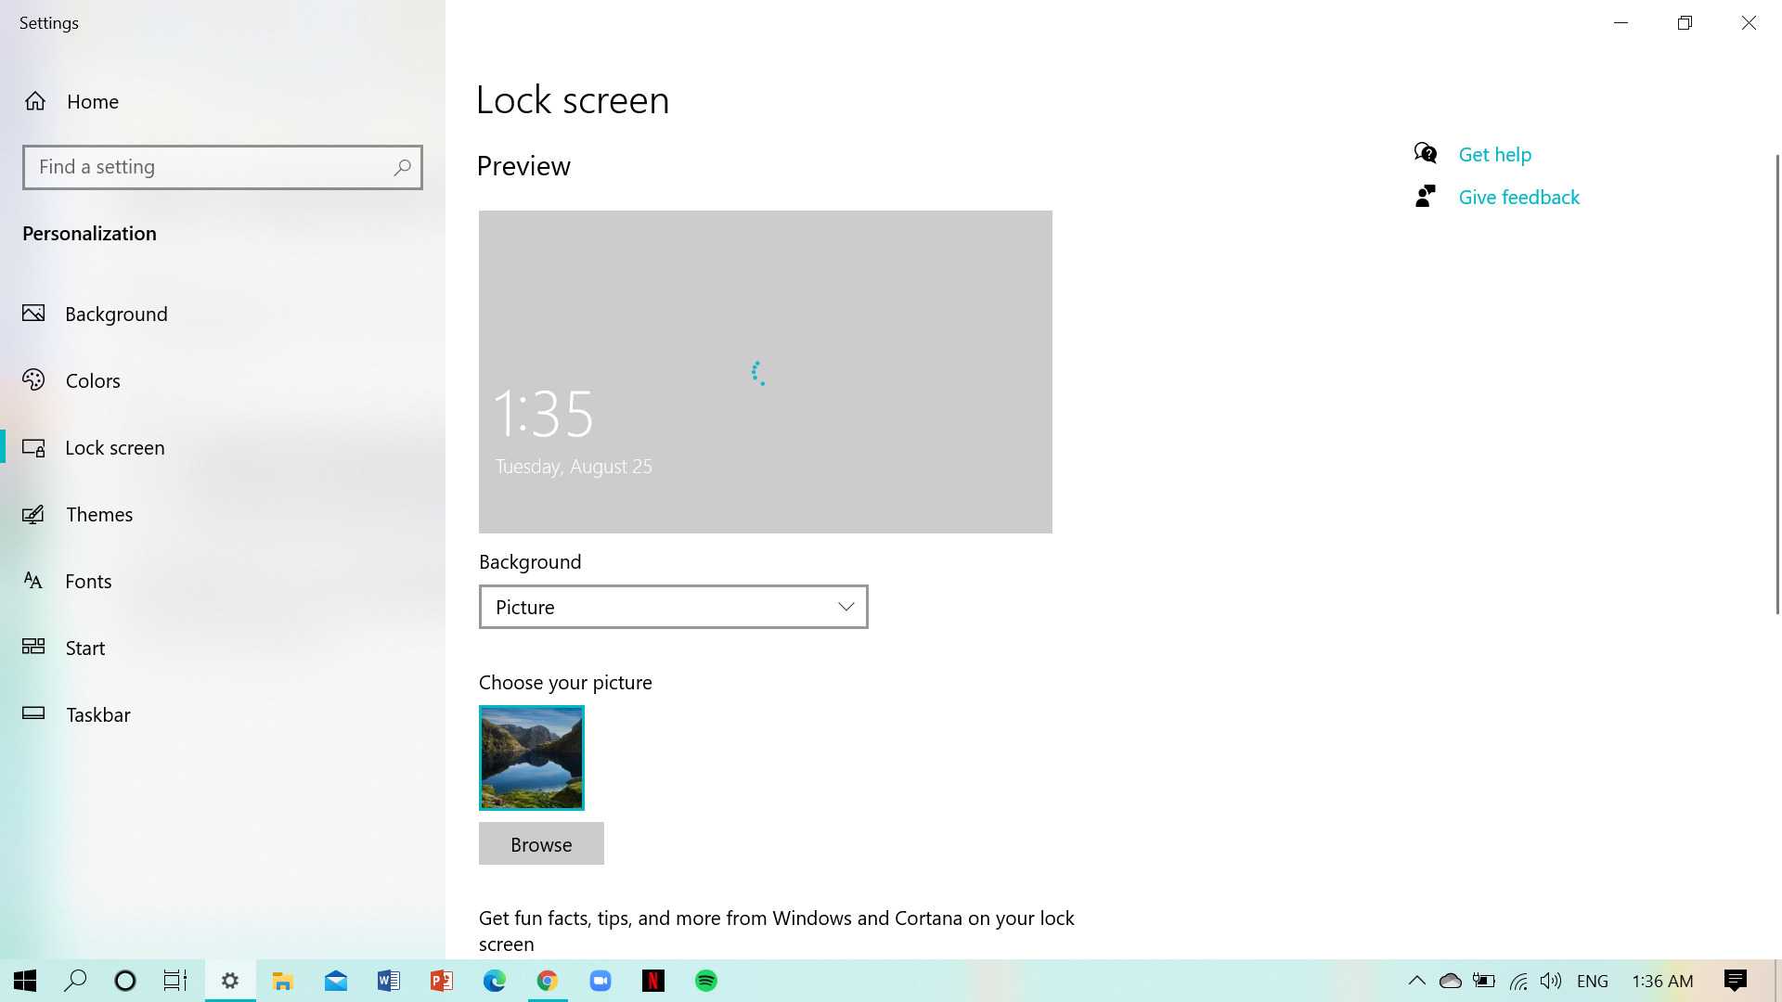
Task: Open Spotify from the taskbar
Action: (706, 981)
